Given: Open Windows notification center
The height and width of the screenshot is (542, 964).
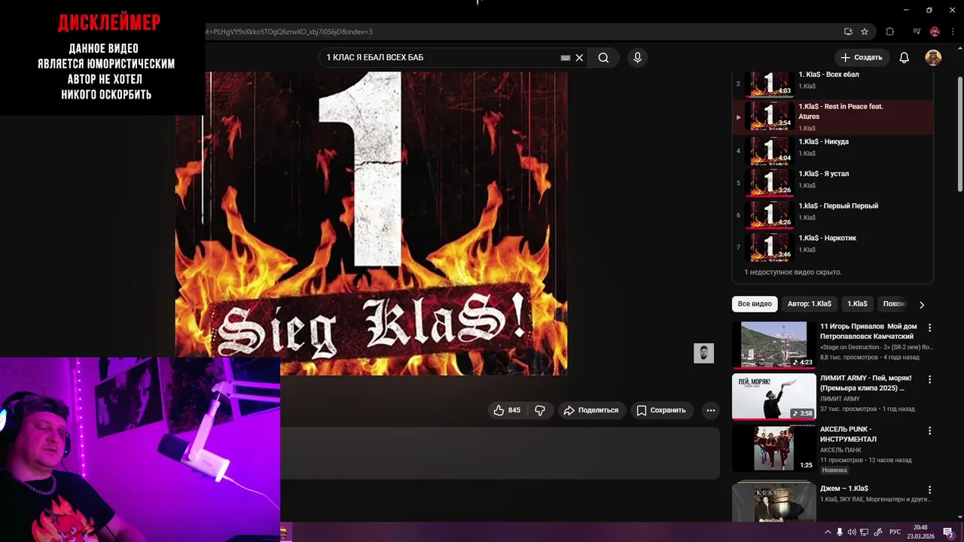Looking at the screenshot, I should click(x=948, y=532).
